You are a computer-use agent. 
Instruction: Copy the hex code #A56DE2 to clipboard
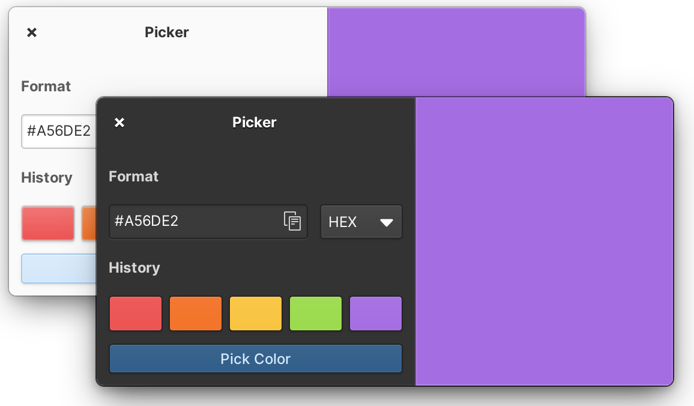point(292,222)
